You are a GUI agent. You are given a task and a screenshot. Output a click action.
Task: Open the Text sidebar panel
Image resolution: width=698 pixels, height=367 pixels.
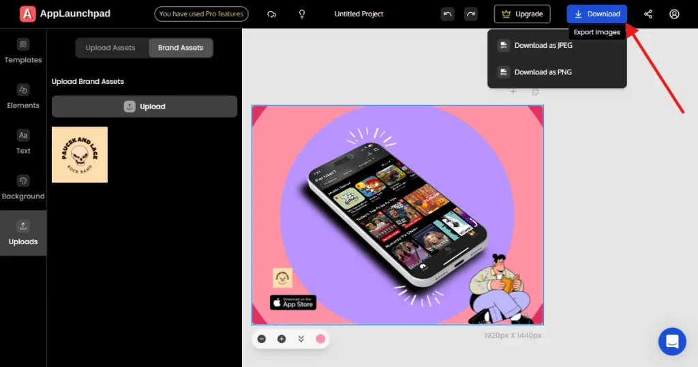pyautogui.click(x=23, y=142)
